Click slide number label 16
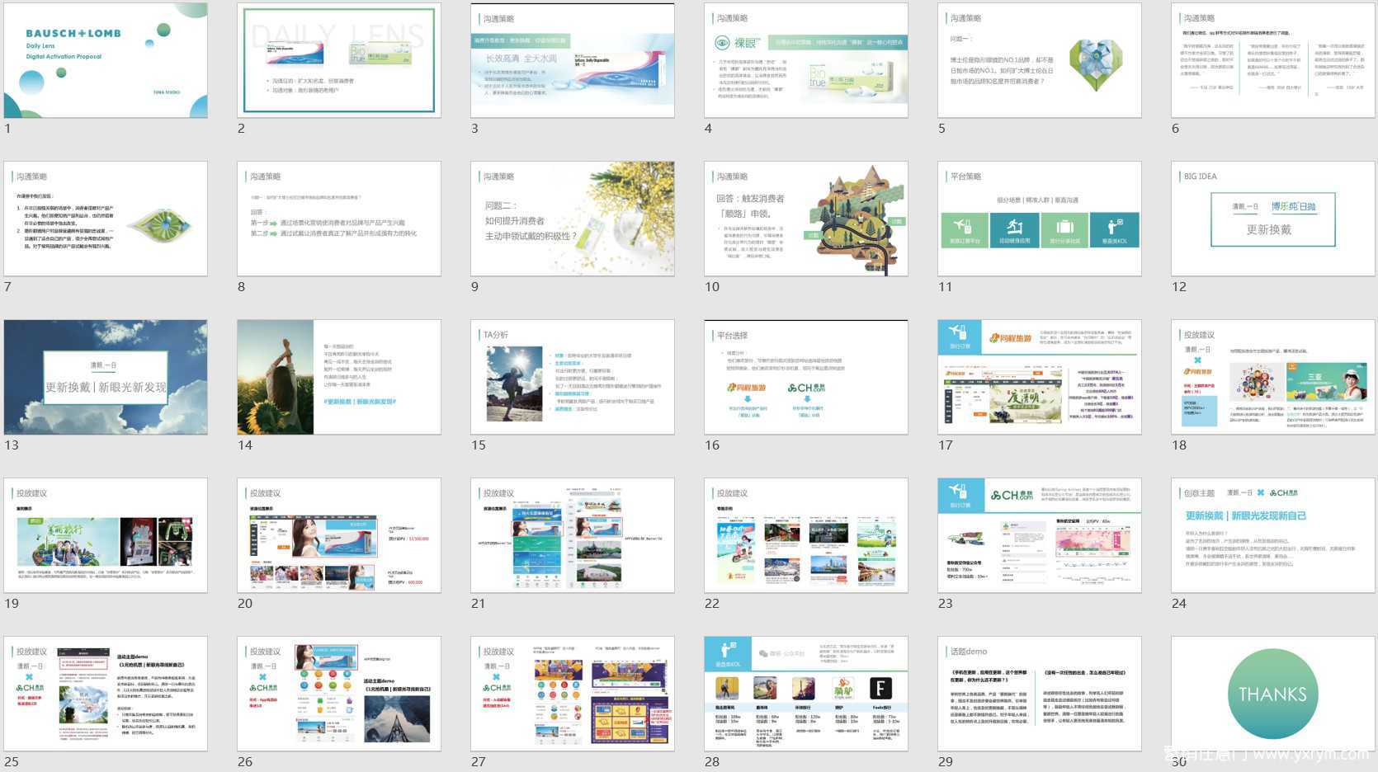The height and width of the screenshot is (772, 1378). 712,445
